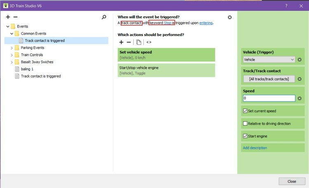The image size is (309, 188).
Task: Select the Start/stop vehicle engine action
Action: [x=166, y=70]
